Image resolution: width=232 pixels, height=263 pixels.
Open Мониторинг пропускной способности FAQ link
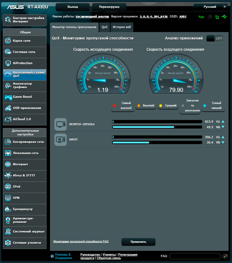tap(81, 241)
